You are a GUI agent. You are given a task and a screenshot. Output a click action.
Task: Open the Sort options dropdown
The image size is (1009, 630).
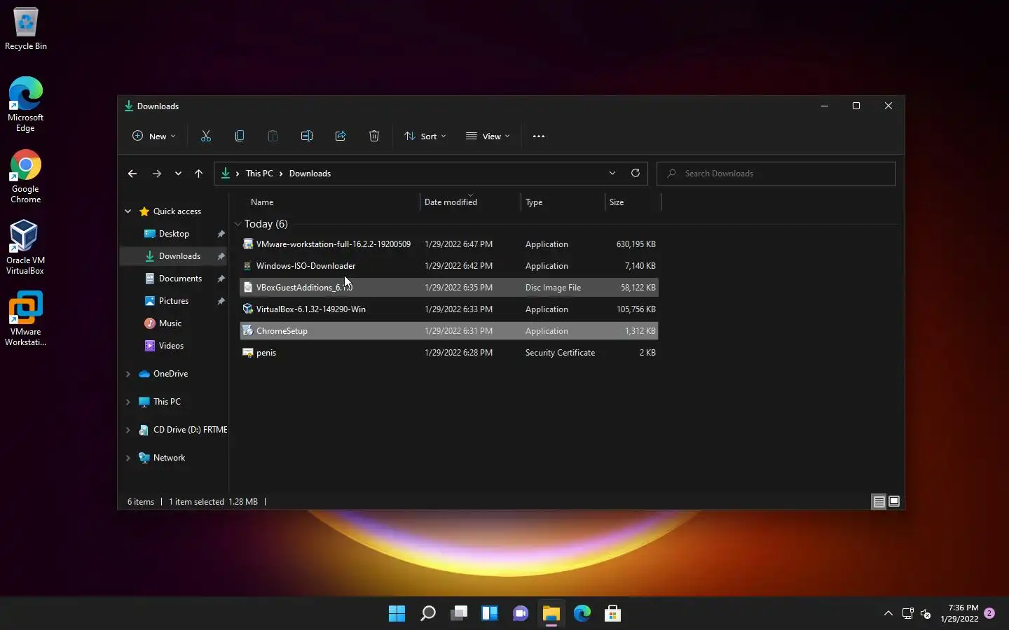click(425, 136)
